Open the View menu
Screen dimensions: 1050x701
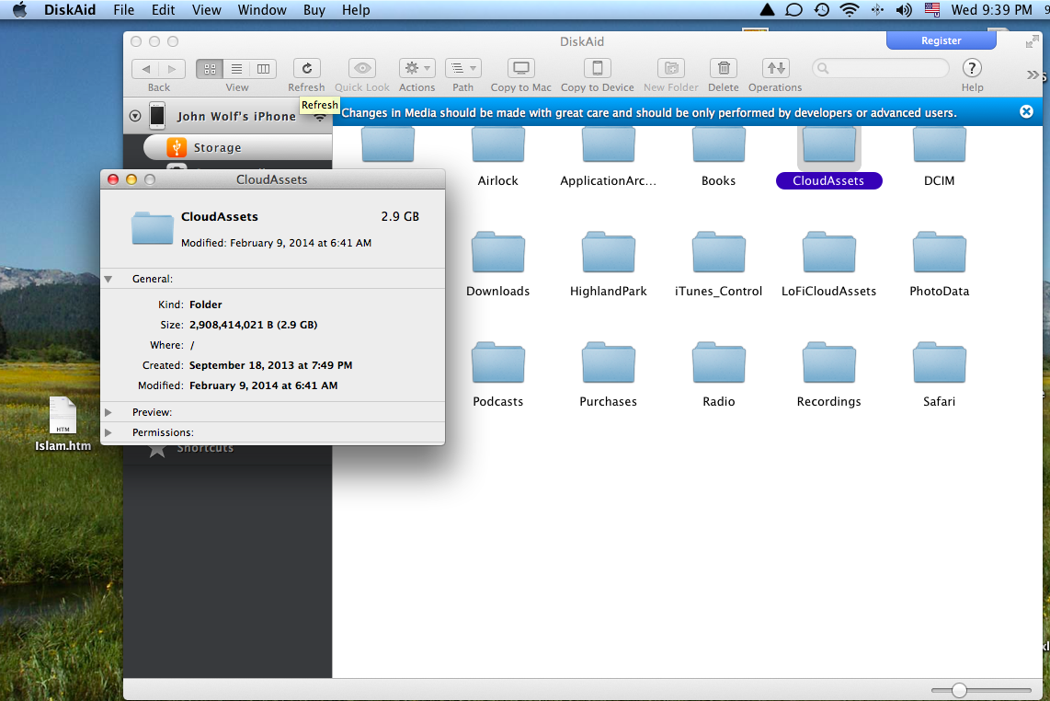click(x=206, y=10)
